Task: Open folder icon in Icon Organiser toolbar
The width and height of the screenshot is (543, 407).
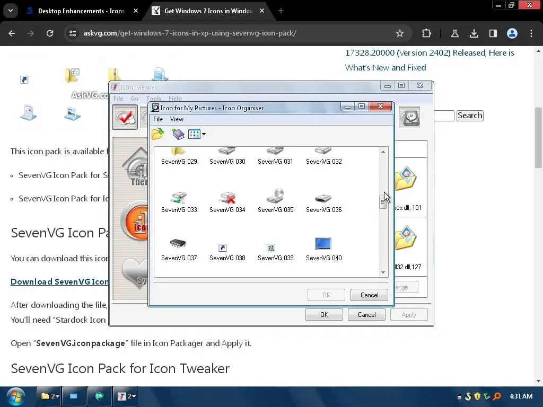Action: coord(157,134)
